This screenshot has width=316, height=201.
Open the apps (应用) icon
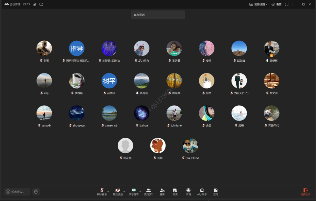[x=216, y=190]
